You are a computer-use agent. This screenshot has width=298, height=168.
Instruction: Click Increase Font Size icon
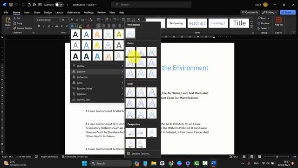[x=72, y=20]
